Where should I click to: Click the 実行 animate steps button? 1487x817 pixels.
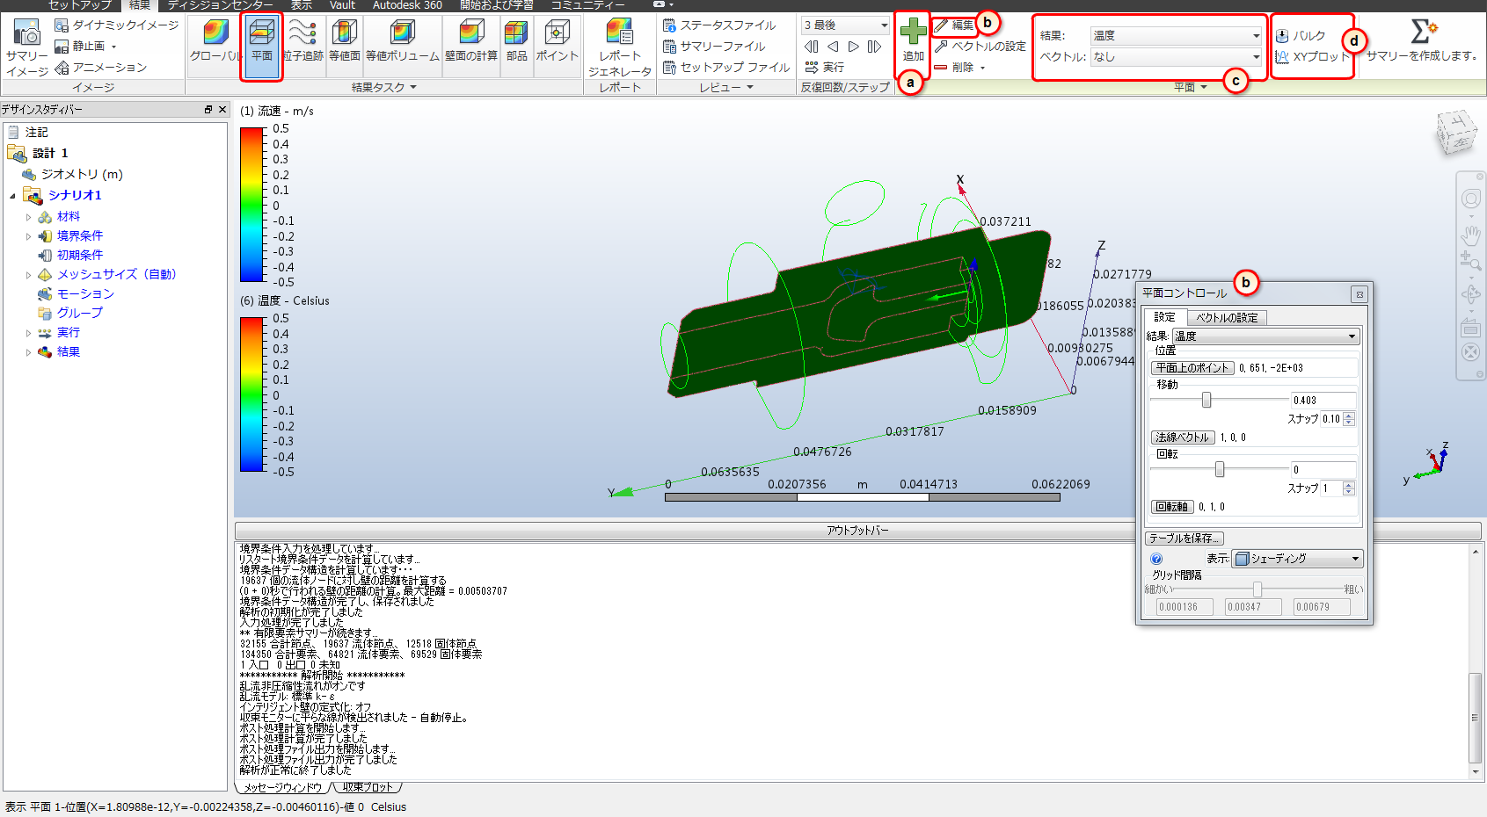click(x=824, y=68)
